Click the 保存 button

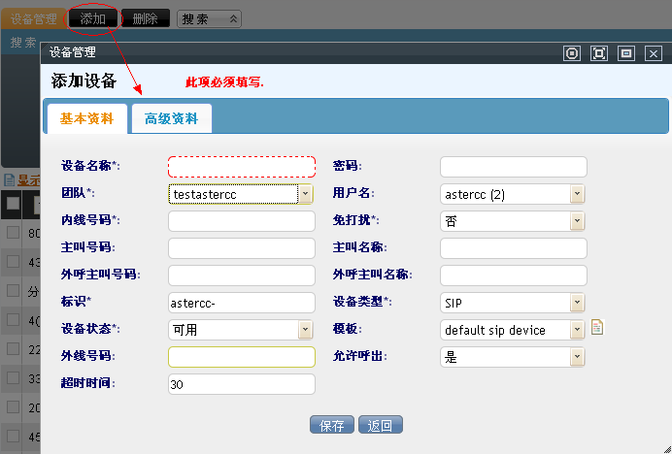(x=331, y=425)
